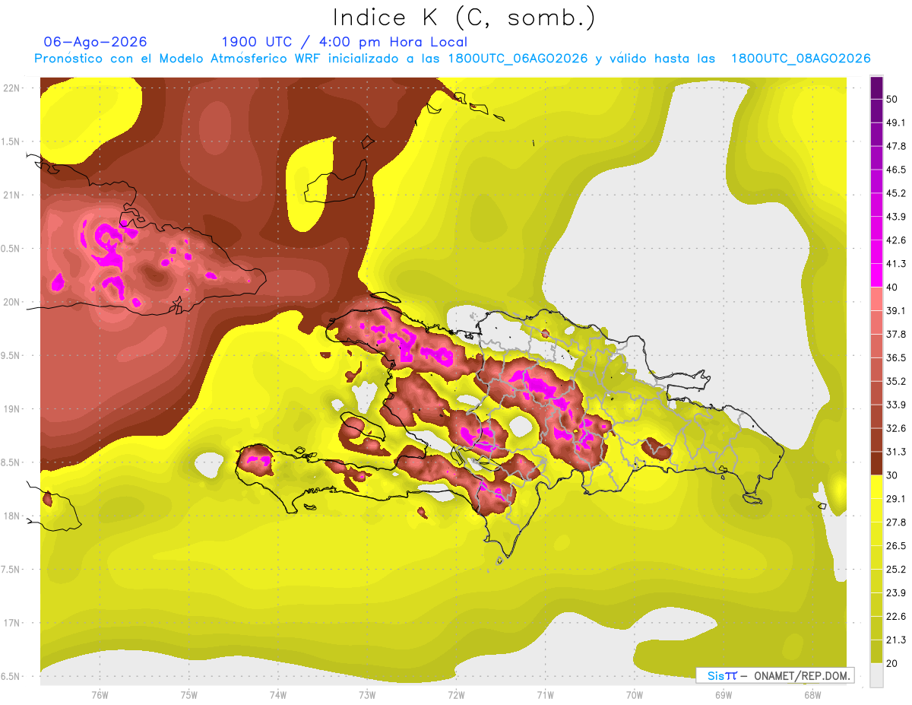Screen dimensions: 912x705
Task: Click the '8.5N' latitude axis label
Action: coord(11,462)
